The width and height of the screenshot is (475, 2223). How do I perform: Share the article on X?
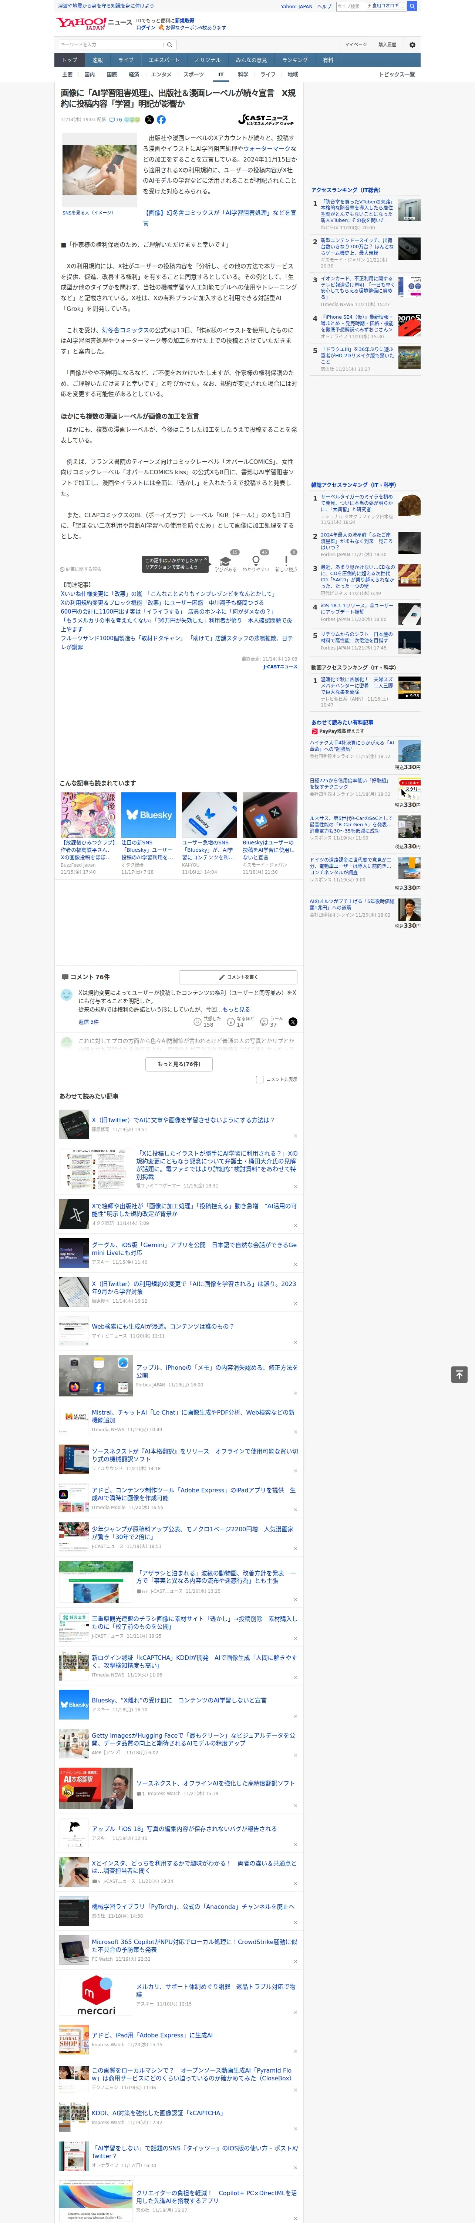click(149, 120)
